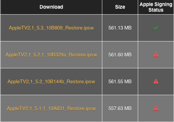Select the 557.63 MB size cell
174x122 pixels.
pos(120,108)
